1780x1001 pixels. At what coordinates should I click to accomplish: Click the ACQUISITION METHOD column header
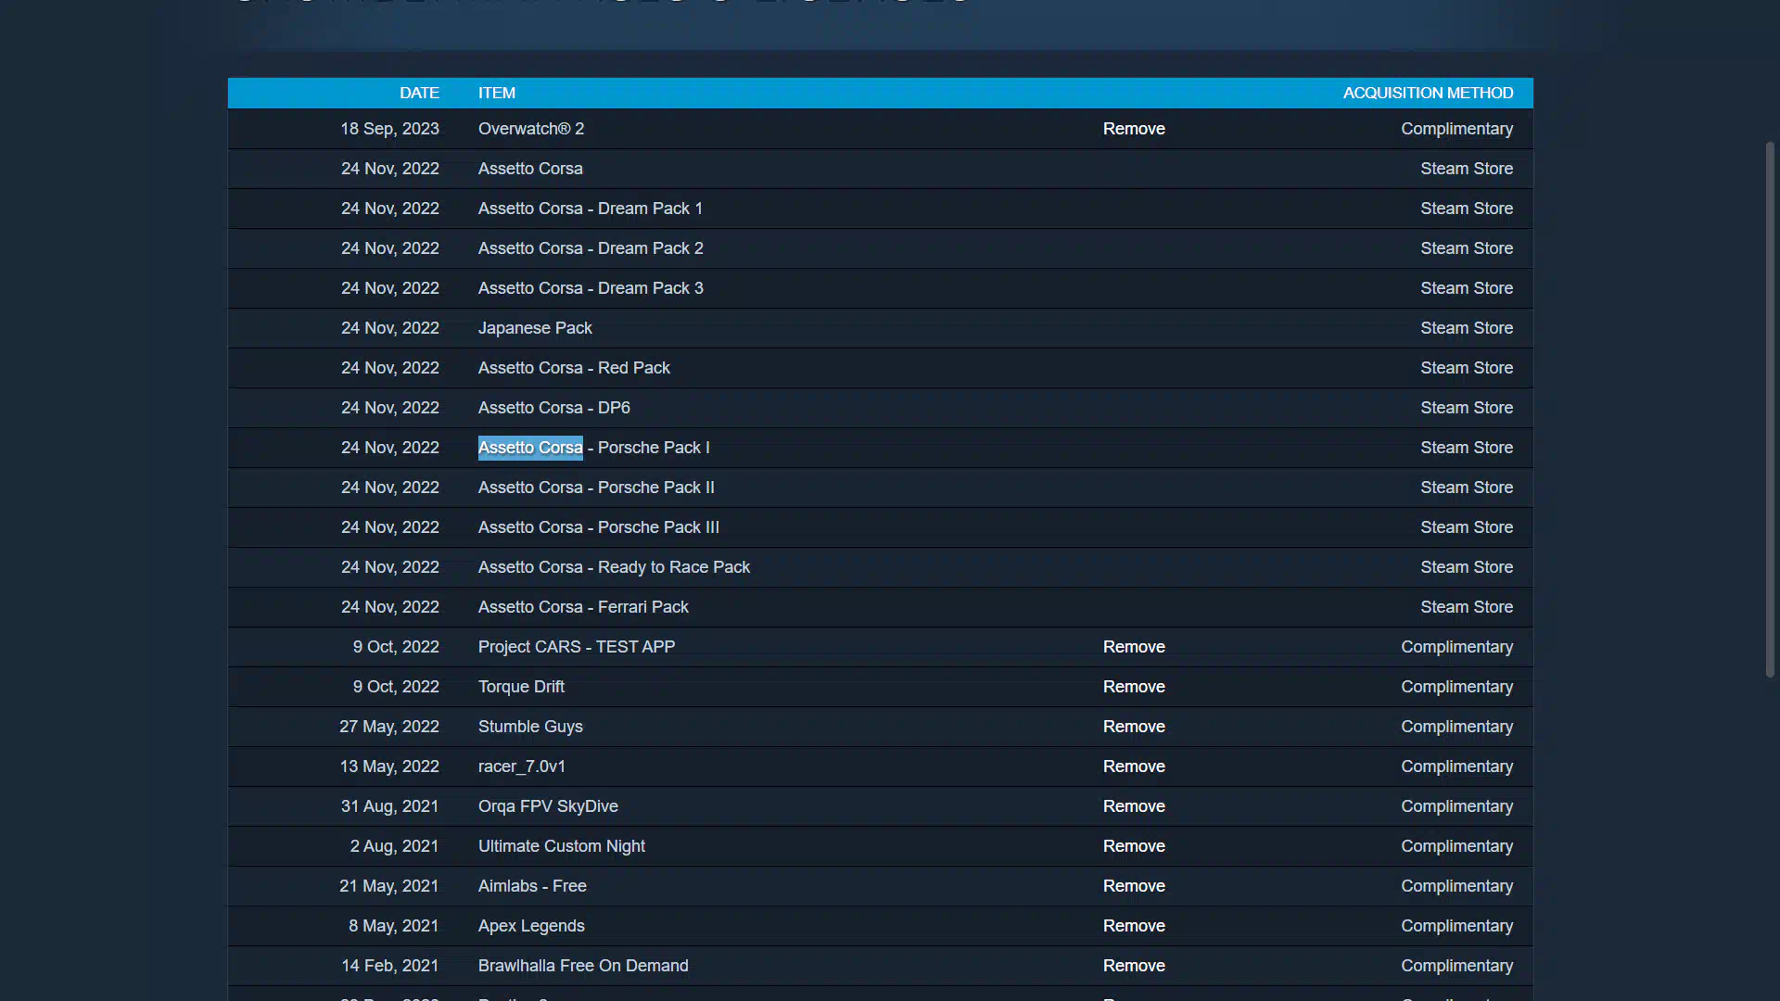(x=1428, y=93)
